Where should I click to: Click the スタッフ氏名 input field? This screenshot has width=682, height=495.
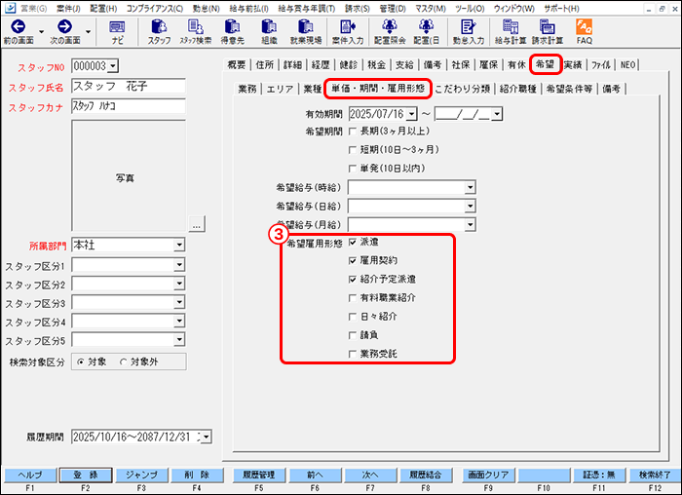click(129, 86)
